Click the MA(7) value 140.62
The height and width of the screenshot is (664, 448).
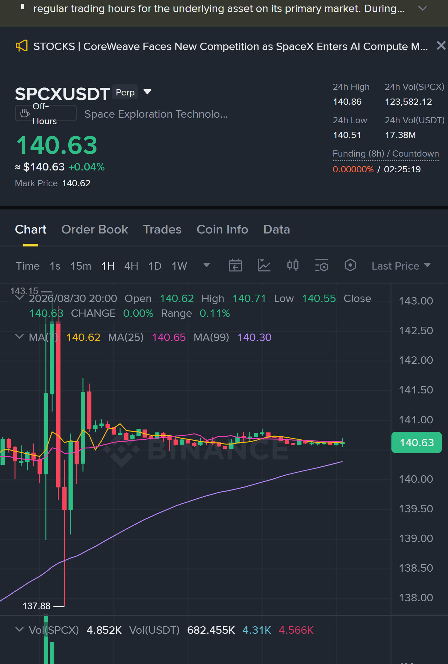83,337
